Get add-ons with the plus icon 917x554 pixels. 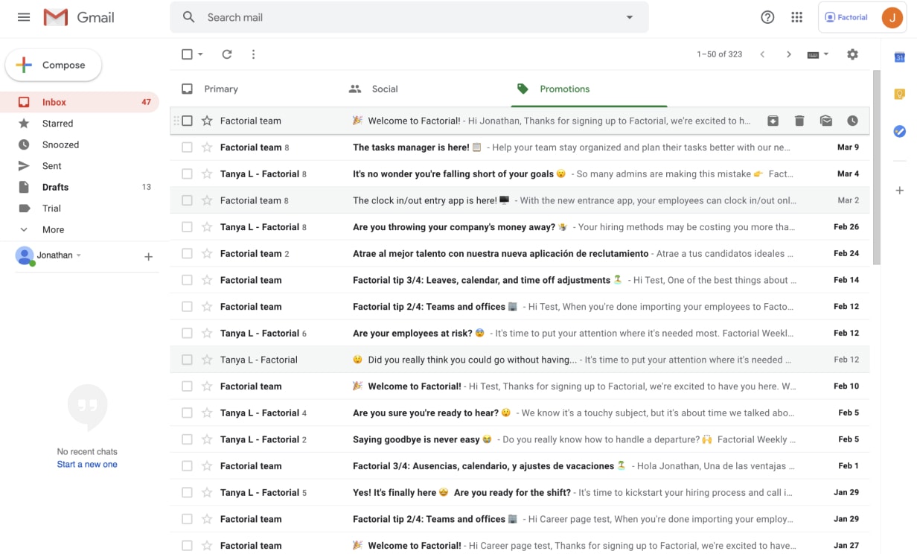[899, 191]
